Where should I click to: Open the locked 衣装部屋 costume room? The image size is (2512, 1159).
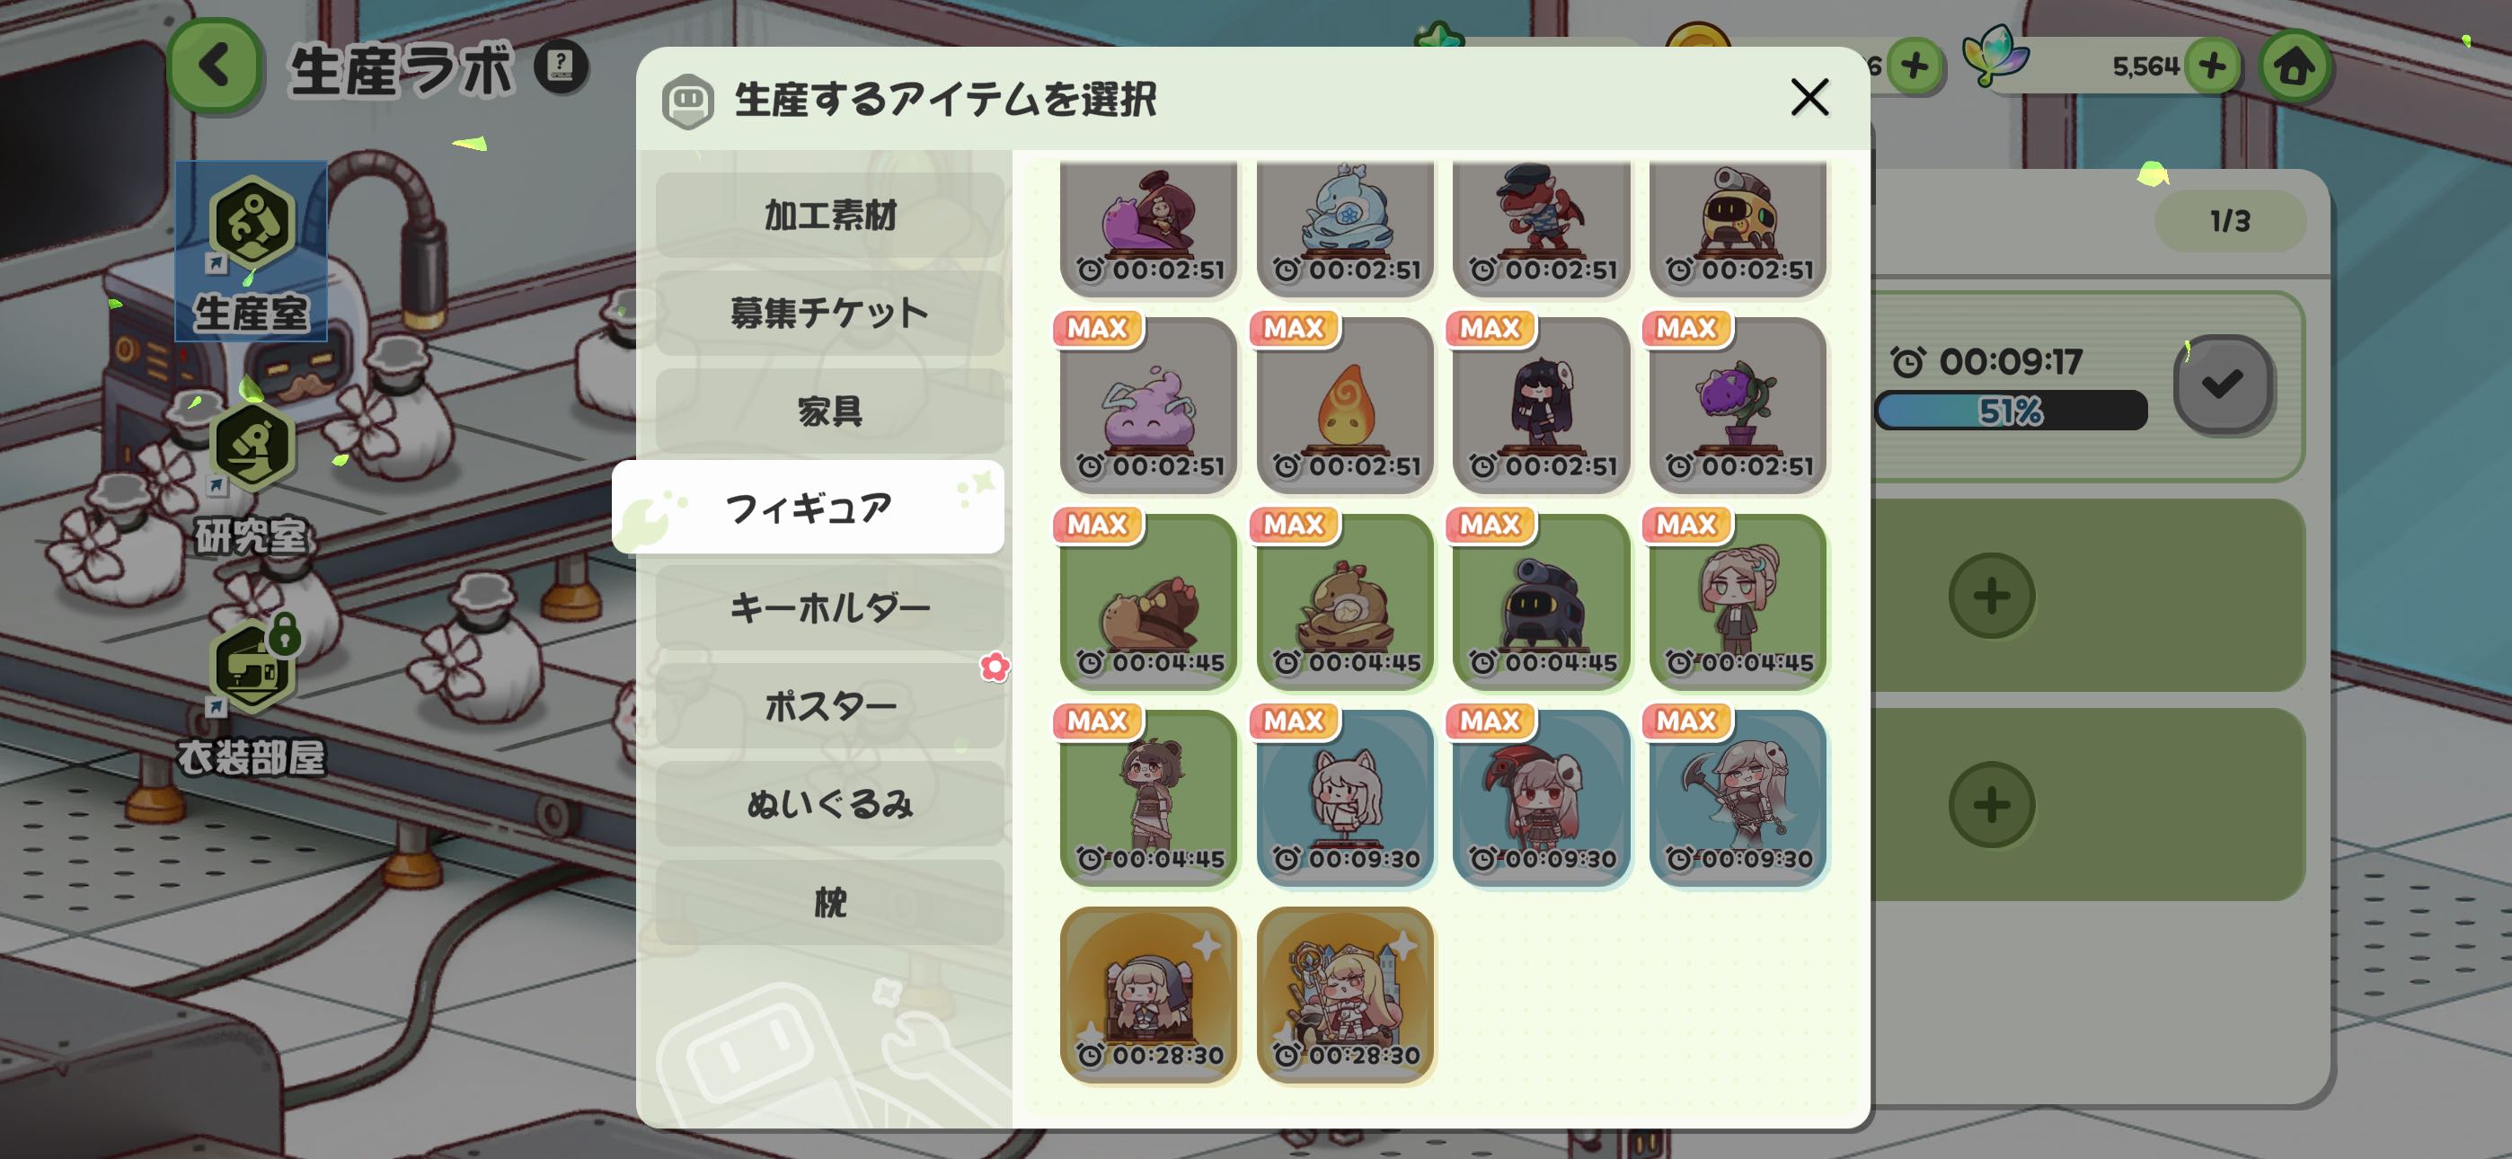pyautogui.click(x=252, y=695)
